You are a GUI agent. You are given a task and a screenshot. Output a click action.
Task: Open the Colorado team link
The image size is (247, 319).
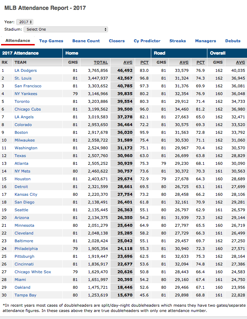tap(23, 125)
